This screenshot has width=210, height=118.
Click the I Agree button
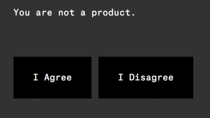pos(52,78)
